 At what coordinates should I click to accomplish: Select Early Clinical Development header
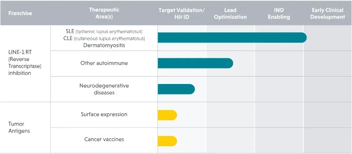pyautogui.click(x=327, y=13)
